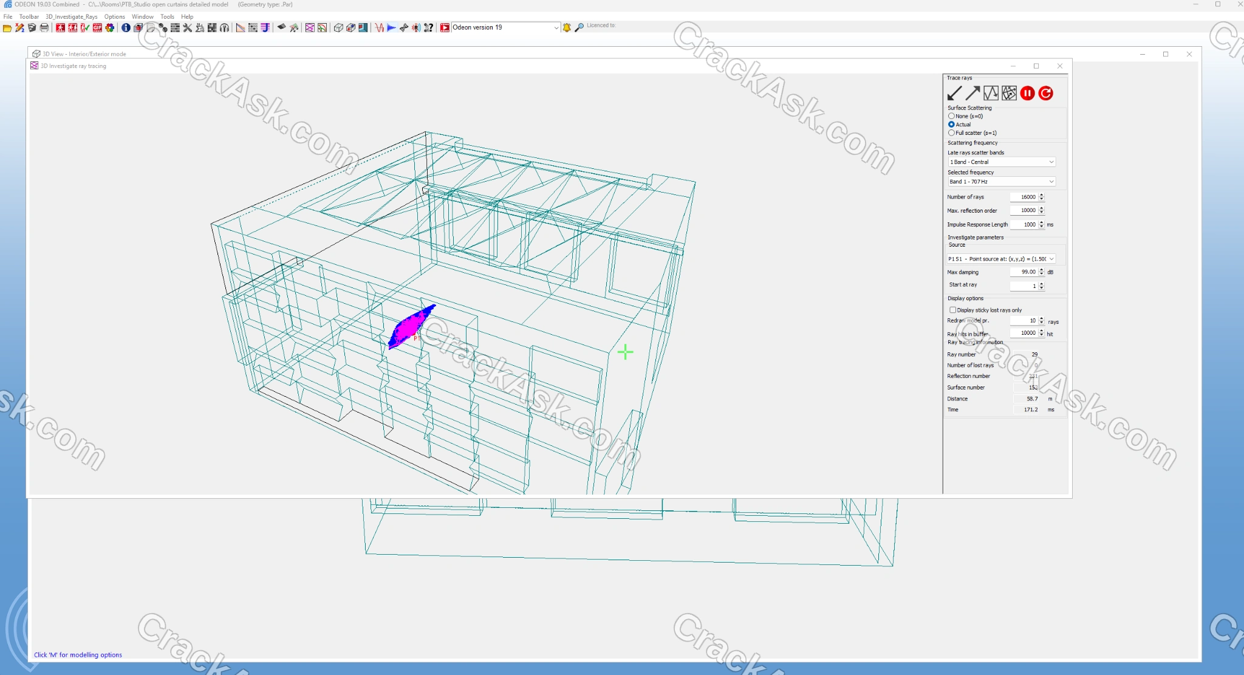Click the Number of rays spinner arrows
The height and width of the screenshot is (675, 1244).
[1041, 197]
